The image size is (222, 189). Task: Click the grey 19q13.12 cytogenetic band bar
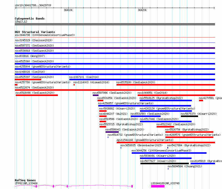(x=115, y=24)
